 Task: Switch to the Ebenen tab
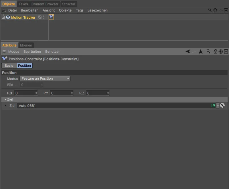point(26,45)
